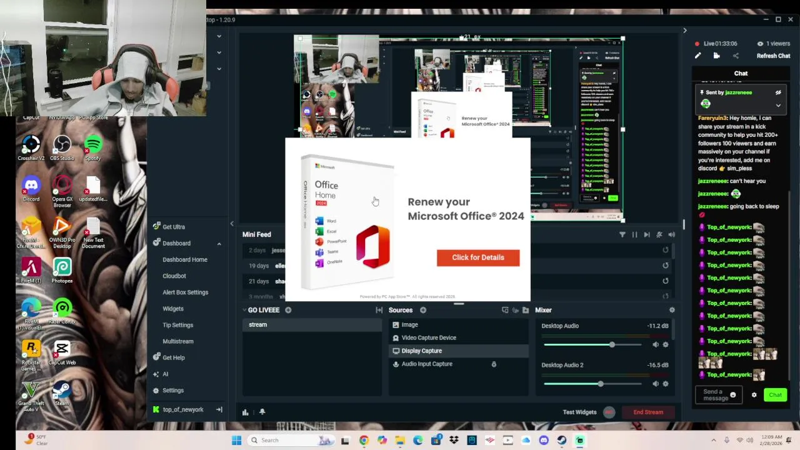Mute Desktop Audio 2 speaker icon

[x=656, y=384]
